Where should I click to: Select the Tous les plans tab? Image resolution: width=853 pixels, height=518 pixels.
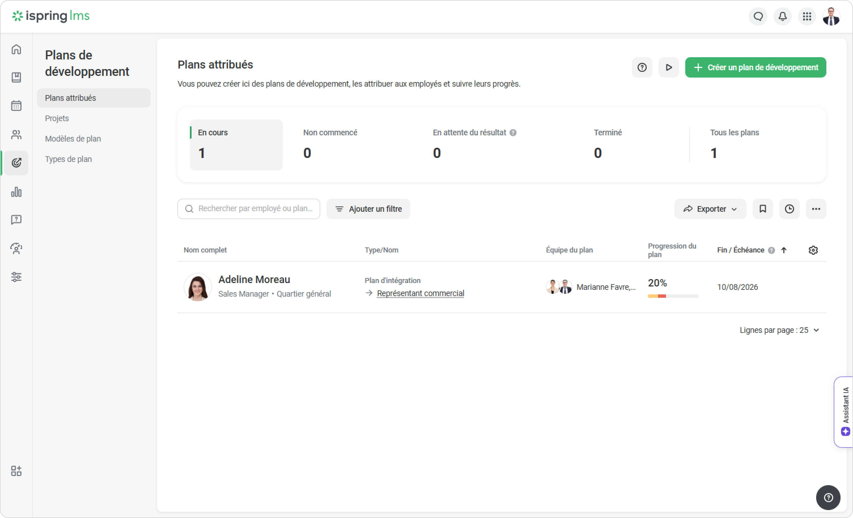pos(735,145)
